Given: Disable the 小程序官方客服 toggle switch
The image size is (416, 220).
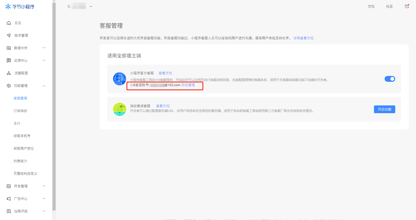Looking at the screenshot, I should point(390,79).
